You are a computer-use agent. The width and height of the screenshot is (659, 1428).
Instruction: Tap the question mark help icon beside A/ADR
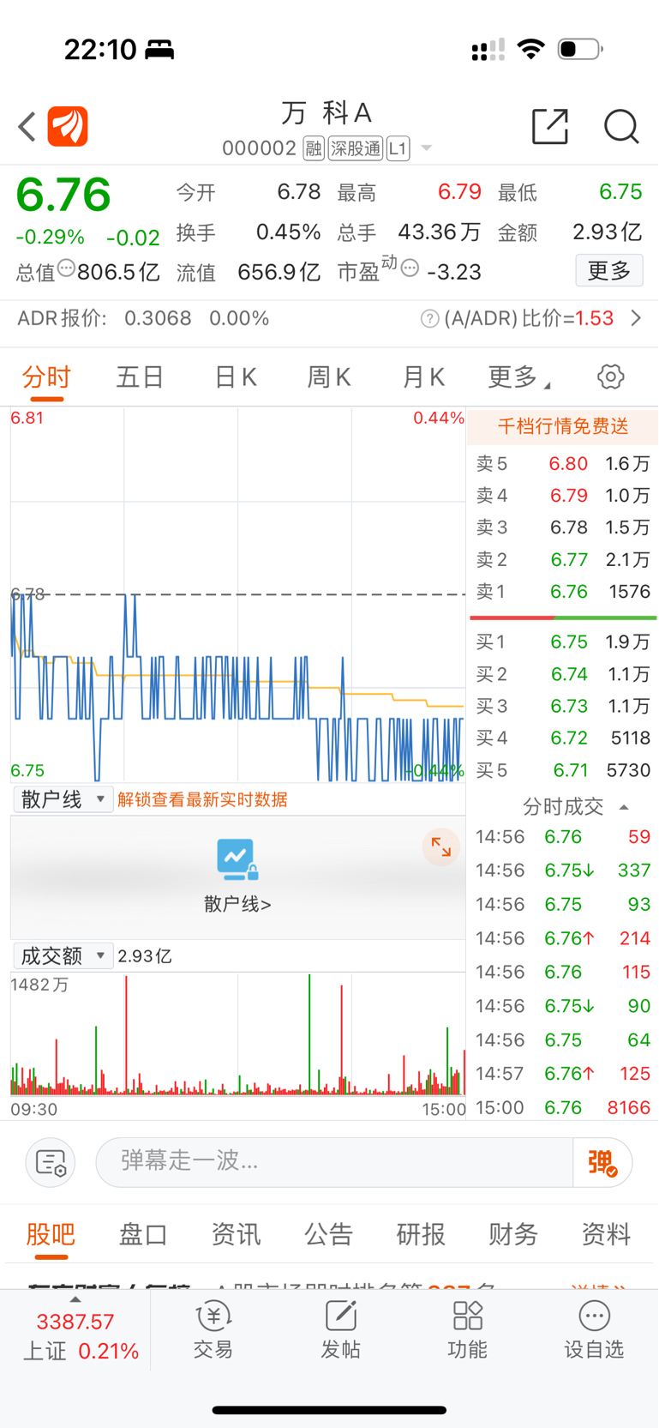430,319
